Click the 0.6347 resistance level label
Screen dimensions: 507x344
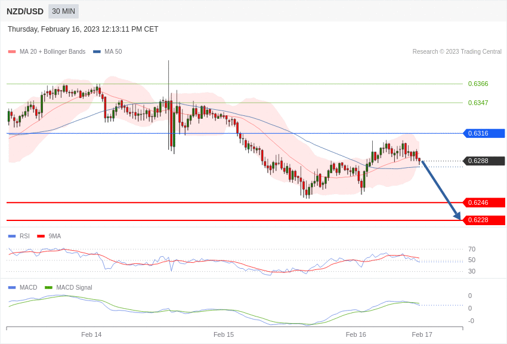coord(478,103)
